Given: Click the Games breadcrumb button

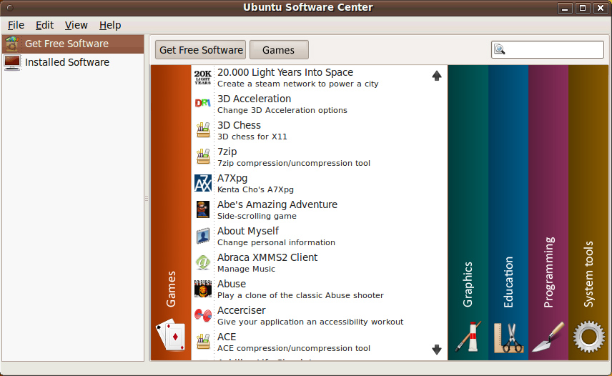Looking at the screenshot, I should 279,50.
